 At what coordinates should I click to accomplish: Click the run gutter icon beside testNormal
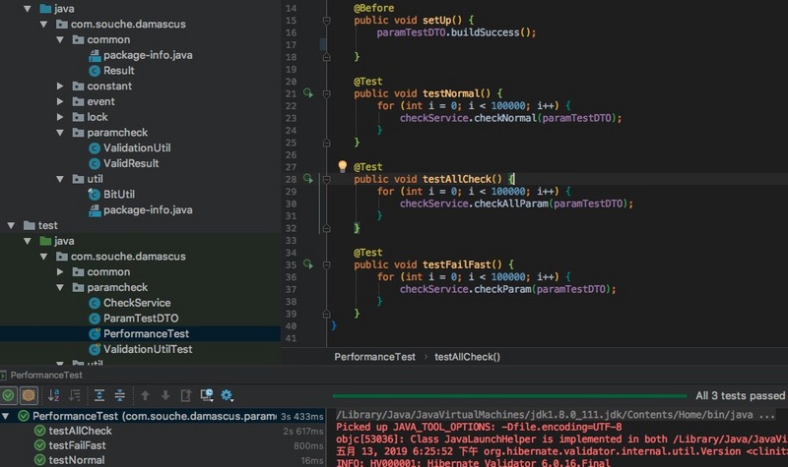pos(307,94)
